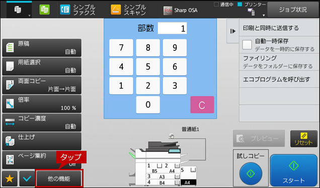
Task: Launch Sharp OSA
Action: tap(181, 10)
